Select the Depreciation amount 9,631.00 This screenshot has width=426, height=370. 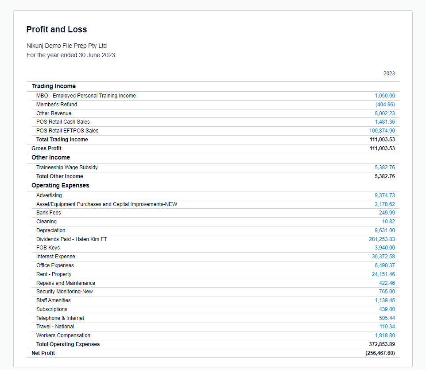[x=385, y=230]
